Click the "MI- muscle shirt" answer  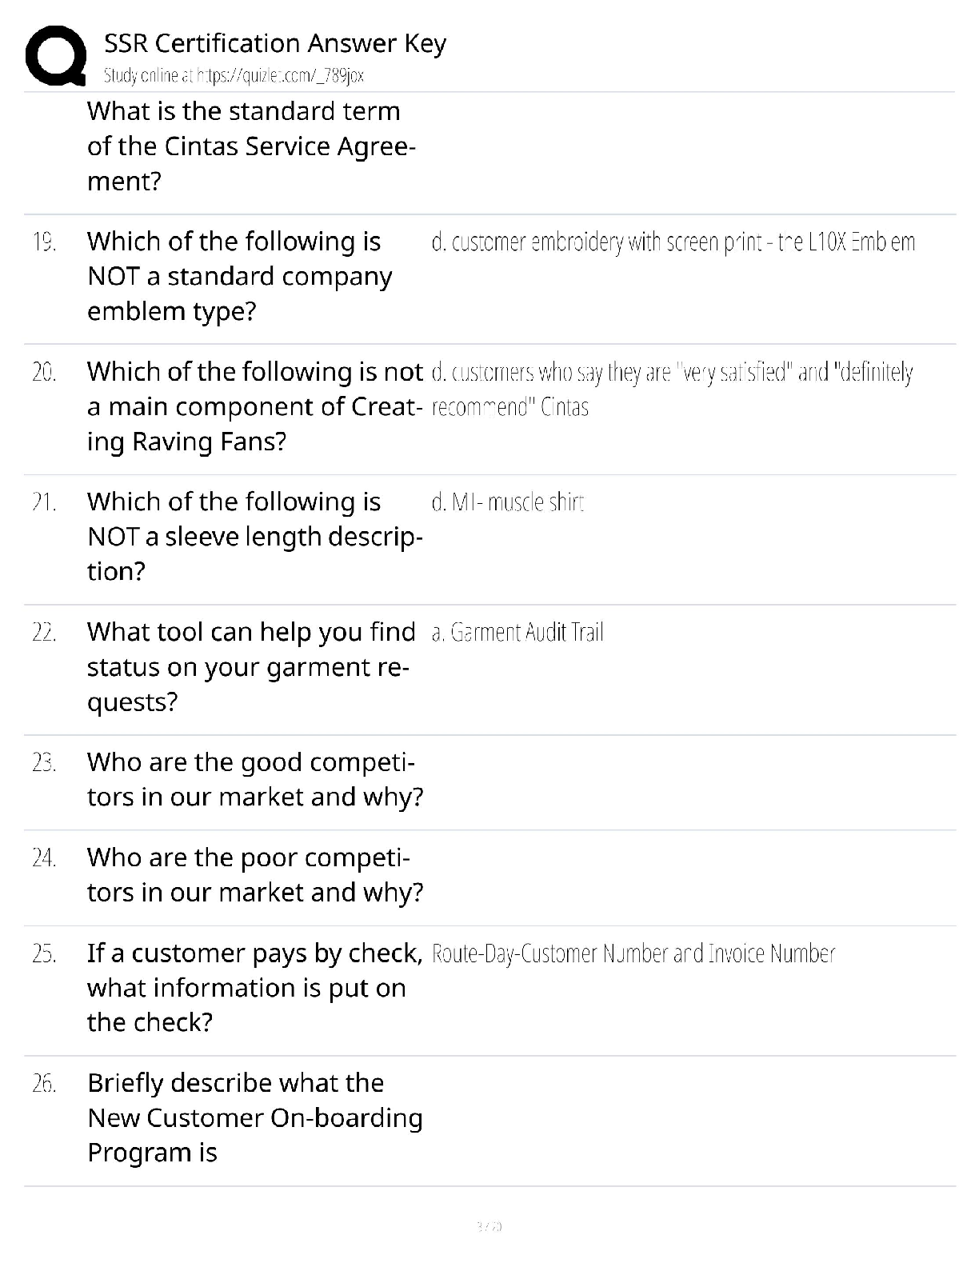tap(508, 502)
